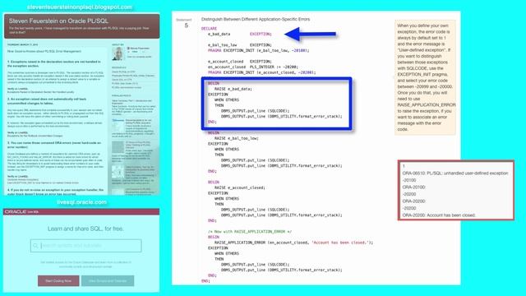This screenshot has width=526, height=296.
Task: Click the ORA-20100: output line
Action: 414,187
